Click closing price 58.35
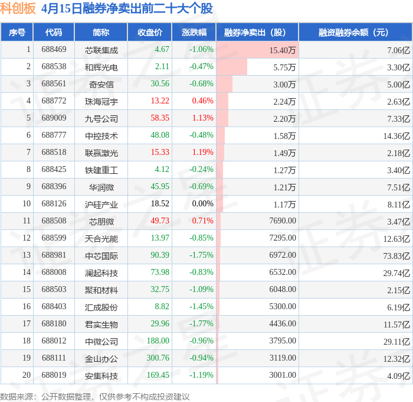This screenshot has width=413, height=402. tap(160, 118)
